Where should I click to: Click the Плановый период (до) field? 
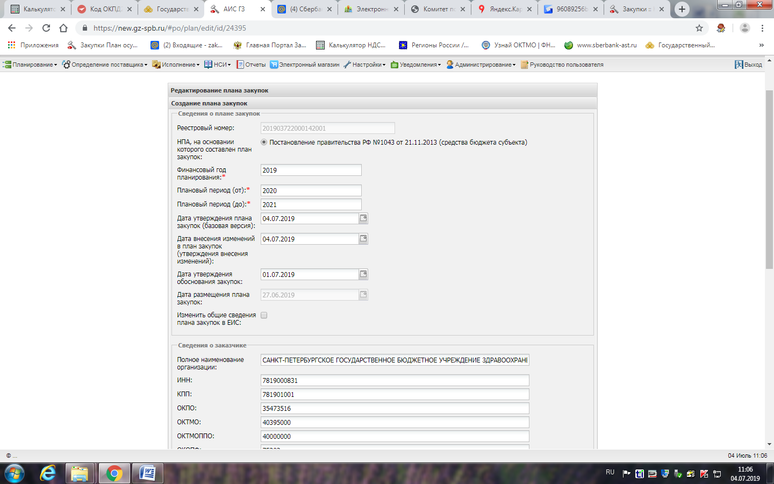pyautogui.click(x=311, y=204)
